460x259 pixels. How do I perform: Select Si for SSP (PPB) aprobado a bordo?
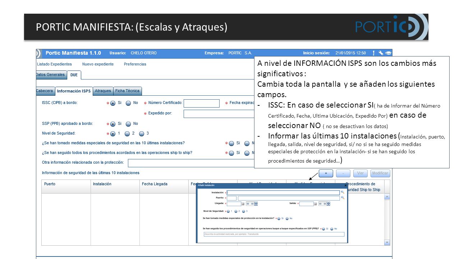pyautogui.click(x=113, y=124)
